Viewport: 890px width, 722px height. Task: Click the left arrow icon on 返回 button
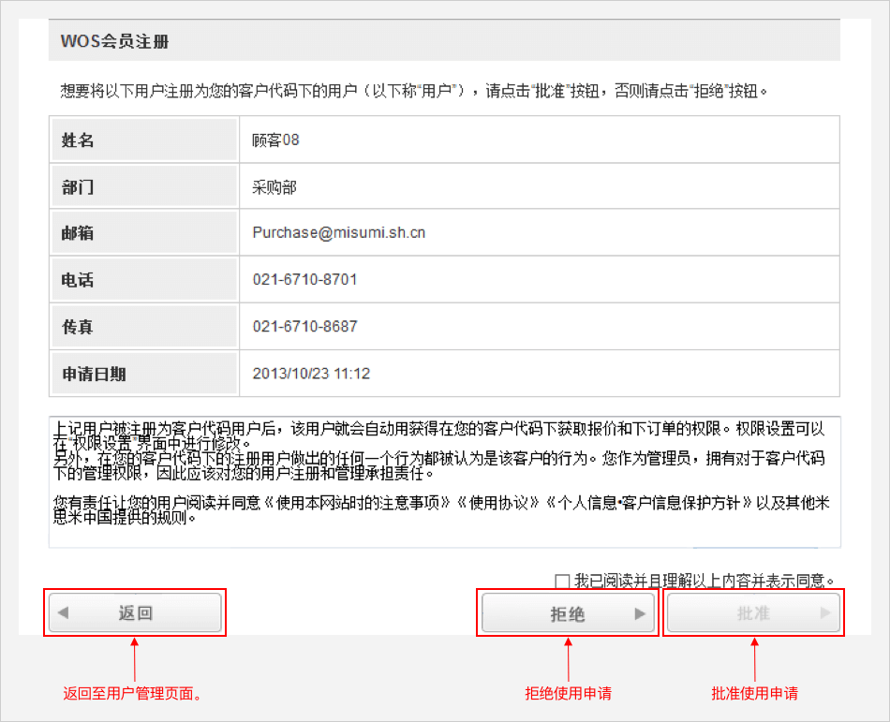(x=63, y=613)
